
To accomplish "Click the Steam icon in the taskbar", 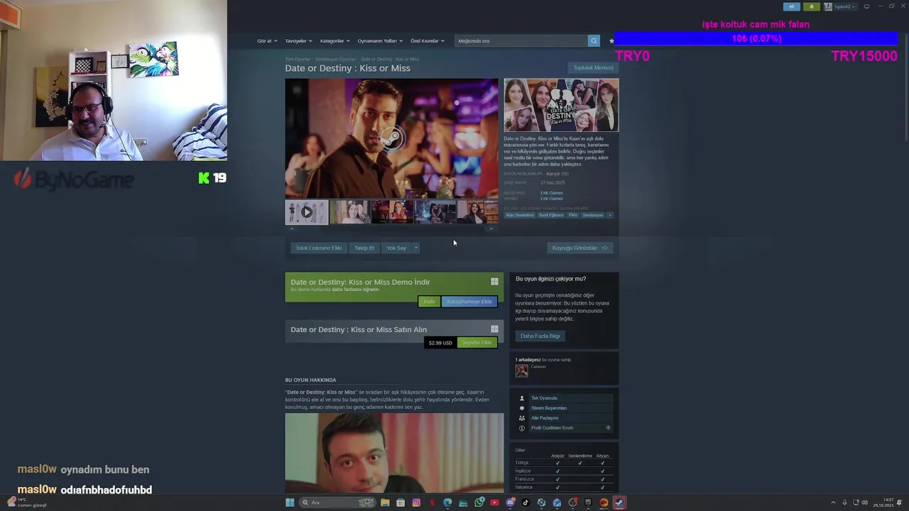I will [x=619, y=502].
